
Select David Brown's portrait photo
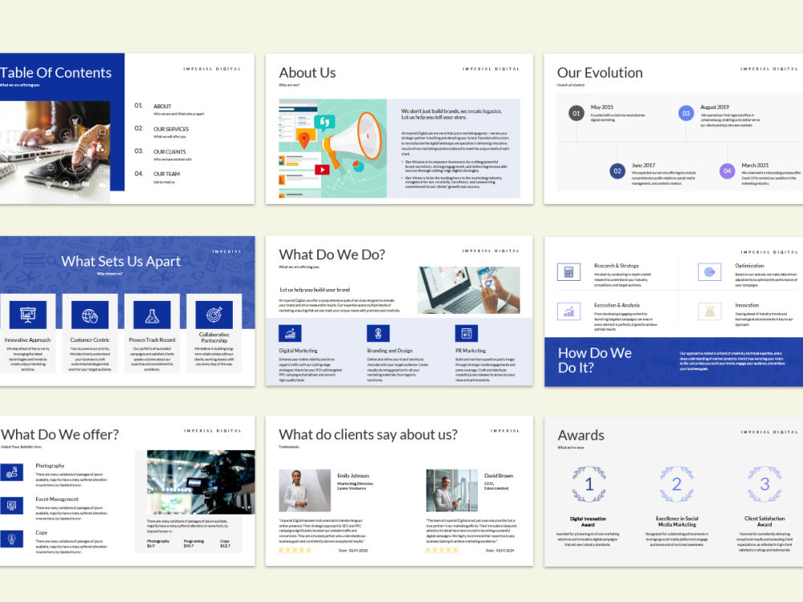[x=451, y=490]
